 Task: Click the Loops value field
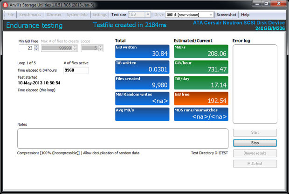(90, 48)
